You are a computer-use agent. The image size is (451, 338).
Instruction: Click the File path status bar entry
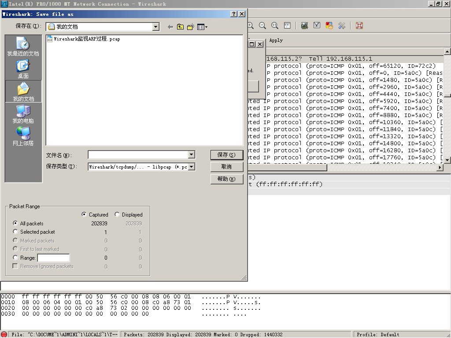[x=64, y=334]
